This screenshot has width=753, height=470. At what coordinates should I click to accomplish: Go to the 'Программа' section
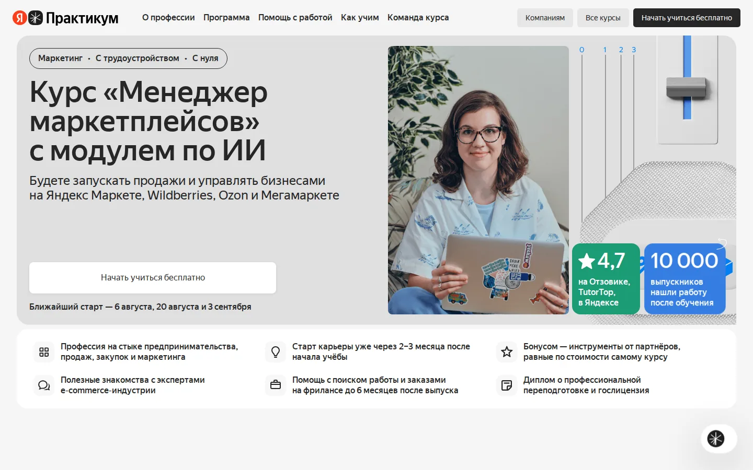point(226,17)
